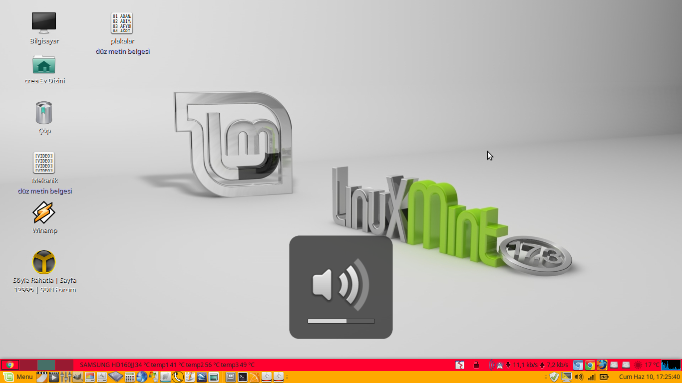Open the battery power tray icon
The height and width of the screenshot is (383, 682).
click(604, 377)
